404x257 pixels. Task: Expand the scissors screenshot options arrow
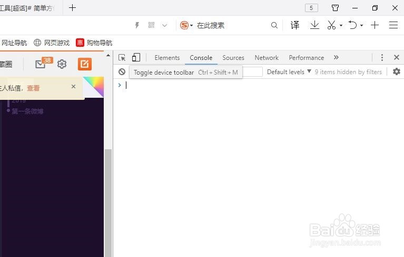pos(341,25)
